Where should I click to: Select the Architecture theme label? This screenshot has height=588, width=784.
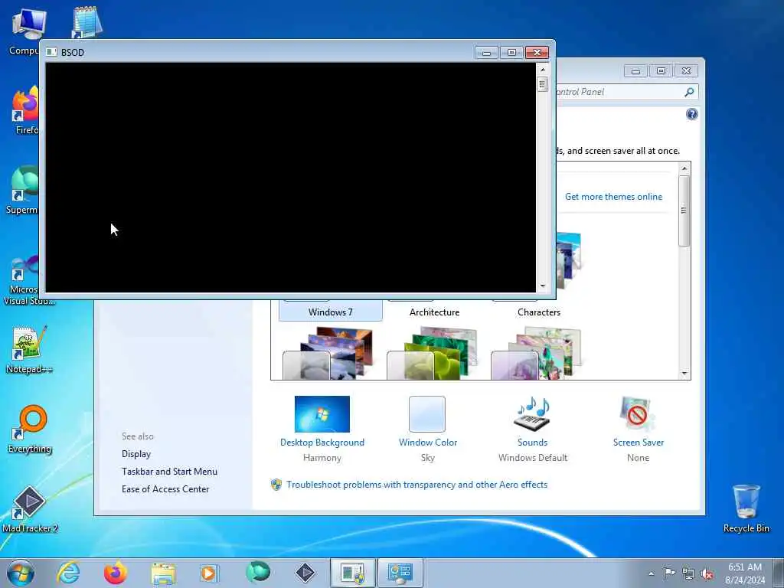tap(435, 312)
